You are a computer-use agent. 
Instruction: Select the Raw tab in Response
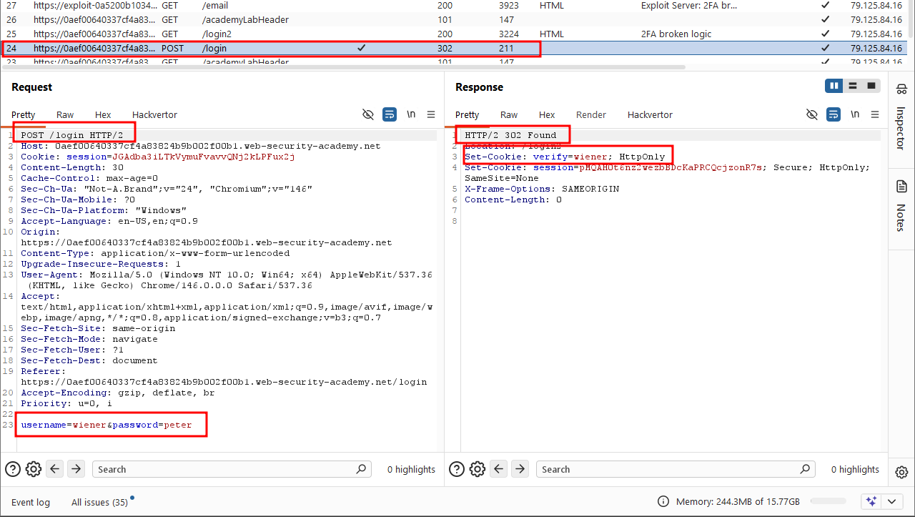[509, 114]
